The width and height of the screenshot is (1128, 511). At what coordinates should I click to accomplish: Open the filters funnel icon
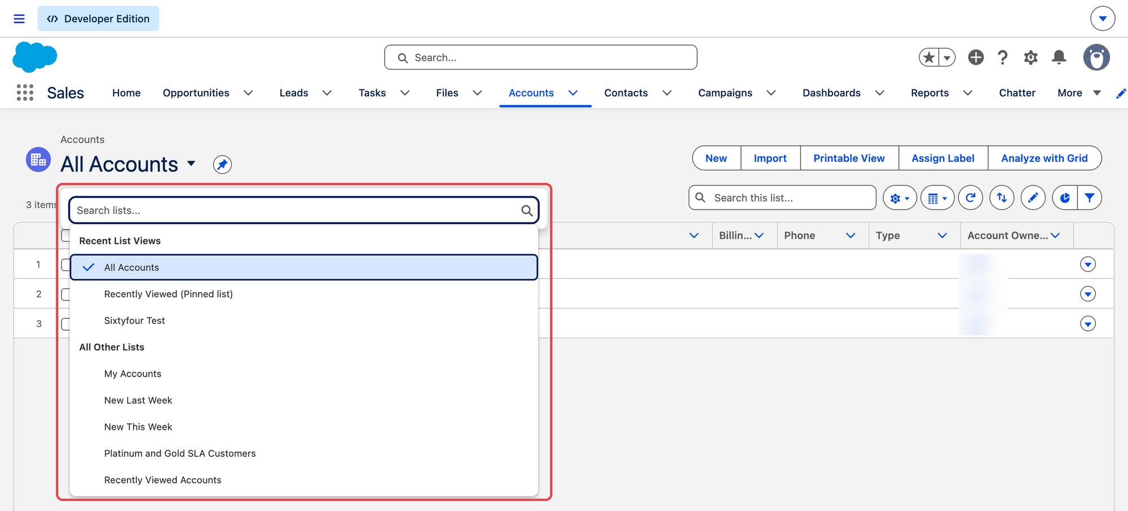(1090, 198)
